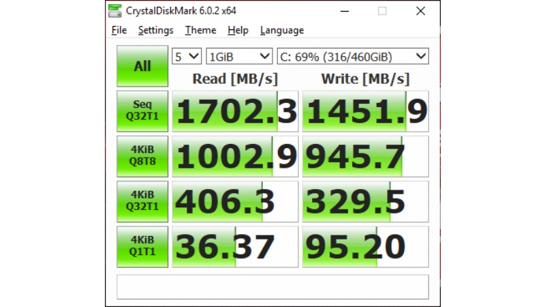Expand the 1GiB test size dropdown
The image size is (545, 307).
239,57
